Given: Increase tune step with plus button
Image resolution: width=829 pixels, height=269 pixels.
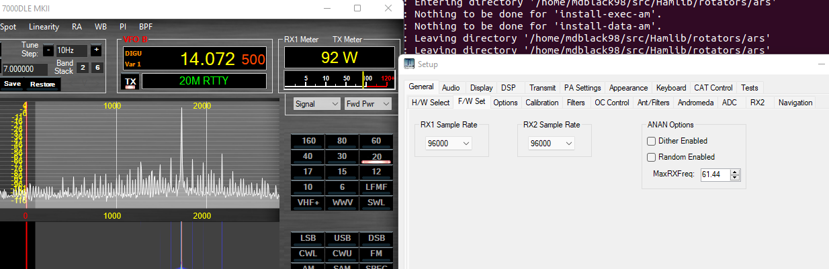Looking at the screenshot, I should tap(96, 50).
